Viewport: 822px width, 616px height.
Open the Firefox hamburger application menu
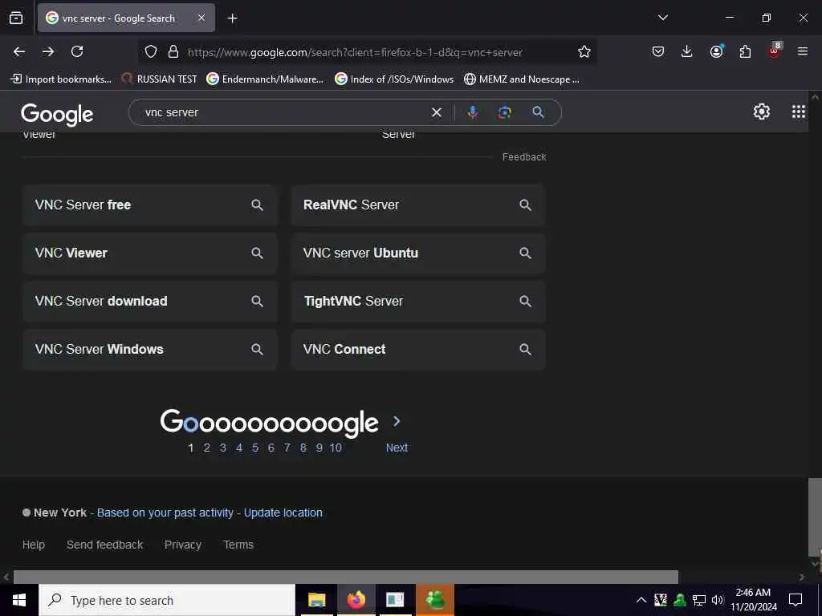803,51
